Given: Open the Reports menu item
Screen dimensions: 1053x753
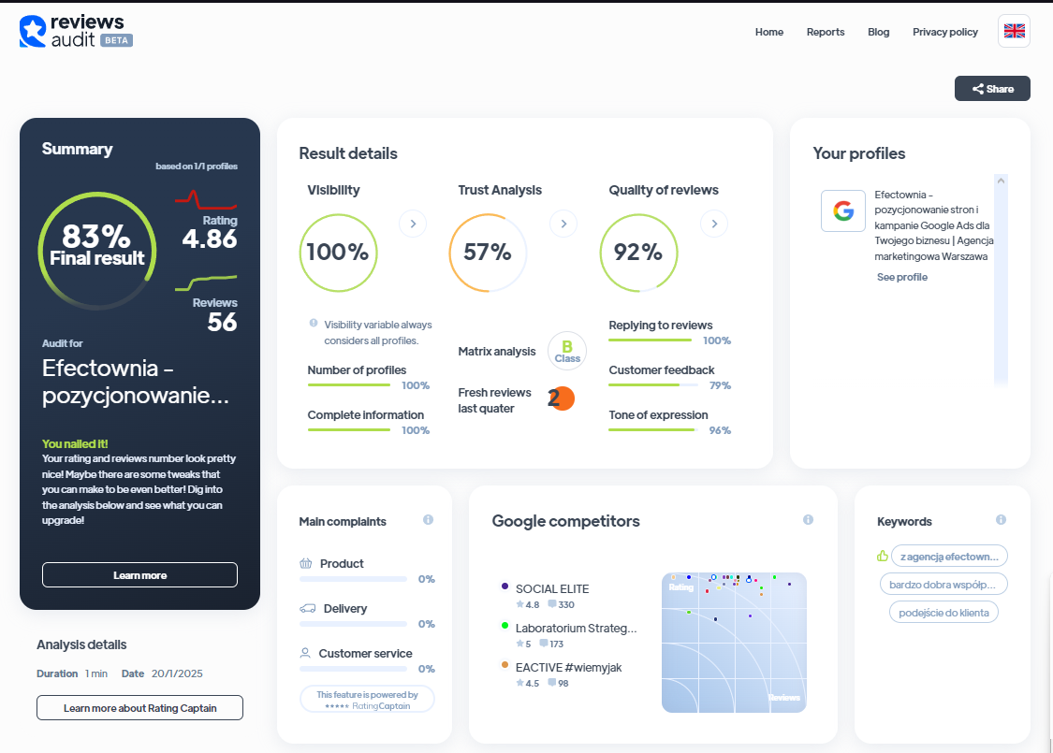Looking at the screenshot, I should click(826, 32).
